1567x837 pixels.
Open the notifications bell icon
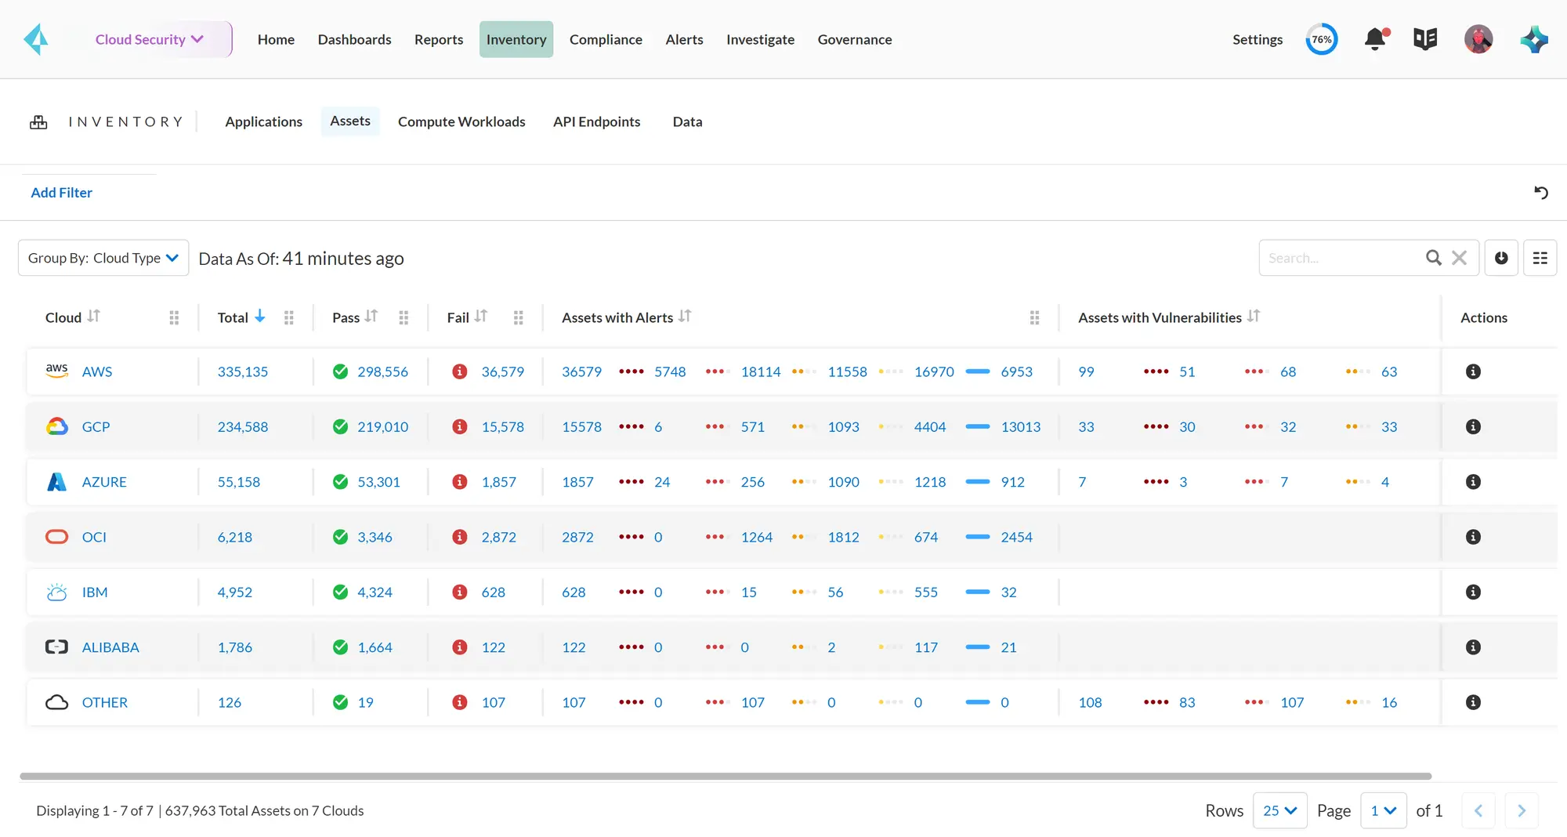1375,38
